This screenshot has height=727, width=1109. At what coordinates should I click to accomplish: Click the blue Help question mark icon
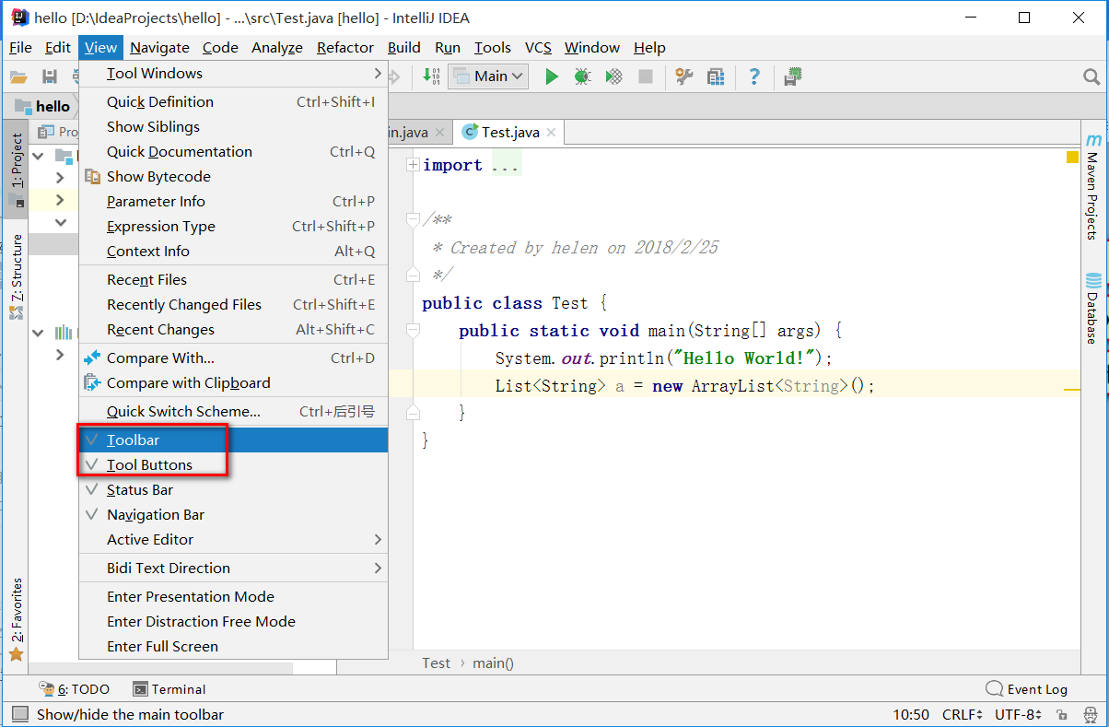[x=754, y=76]
